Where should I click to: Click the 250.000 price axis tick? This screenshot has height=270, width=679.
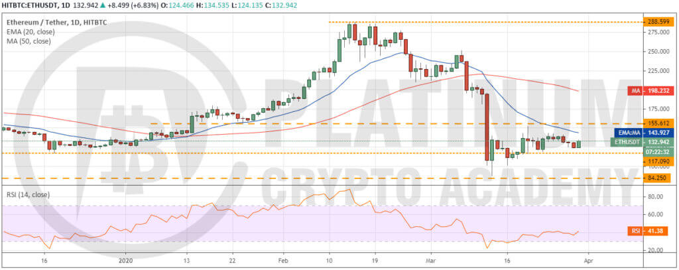pyautogui.click(x=659, y=51)
